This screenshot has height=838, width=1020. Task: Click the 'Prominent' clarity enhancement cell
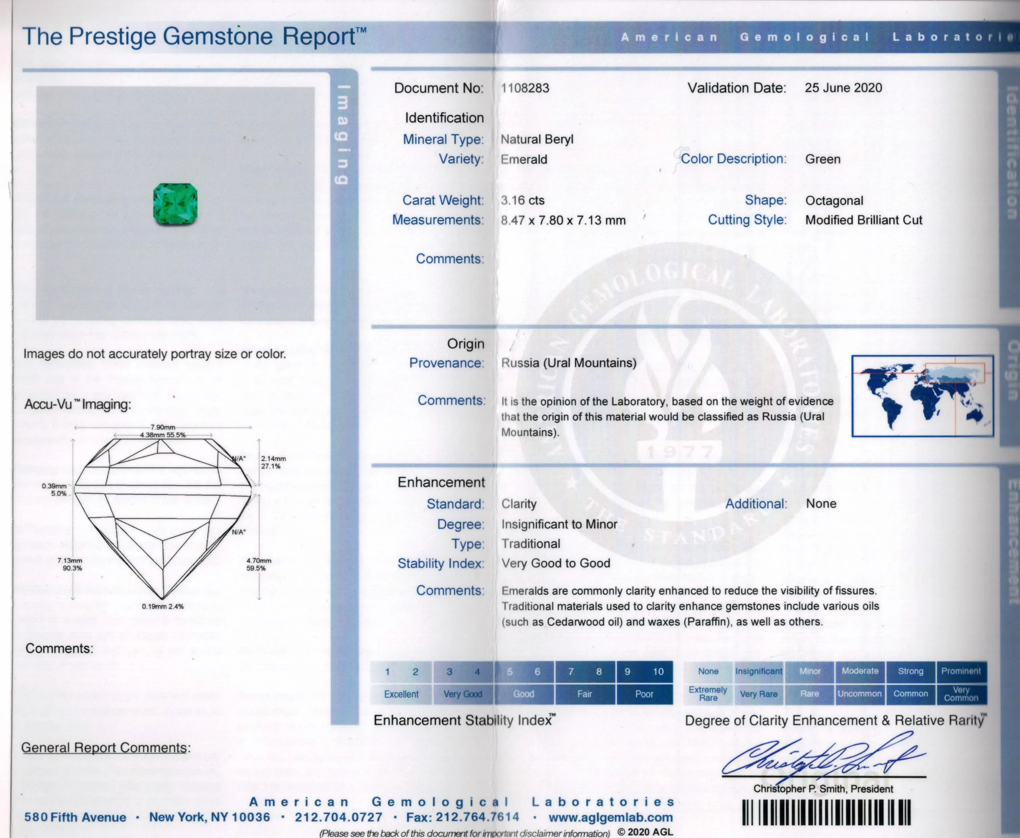pyautogui.click(x=961, y=671)
